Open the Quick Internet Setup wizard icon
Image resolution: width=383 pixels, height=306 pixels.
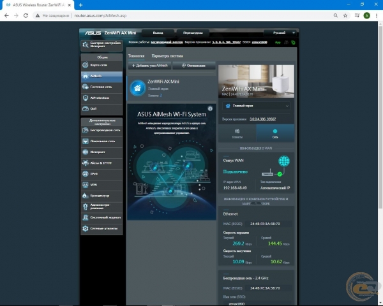(x=86, y=45)
